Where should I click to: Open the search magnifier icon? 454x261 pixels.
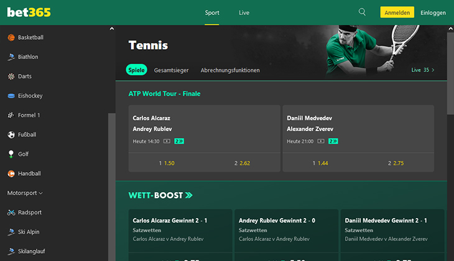coord(362,12)
